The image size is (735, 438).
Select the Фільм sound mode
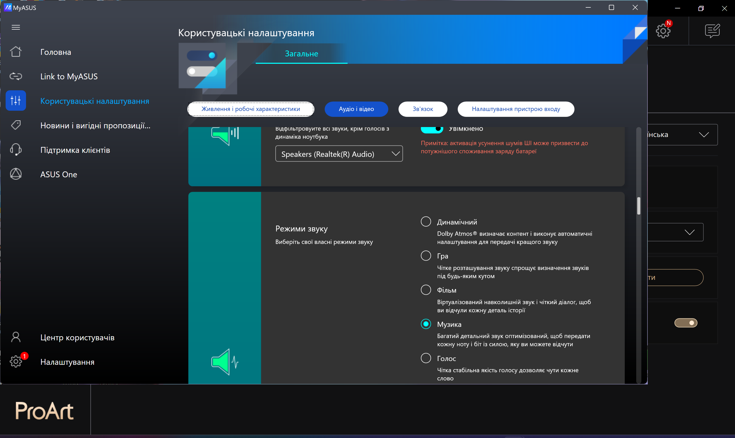[426, 290]
